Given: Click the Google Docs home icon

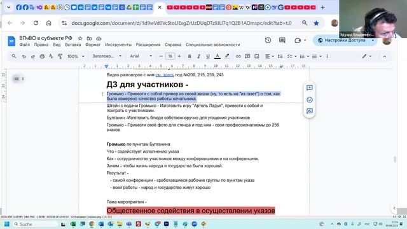Looking at the screenshot, I should tap(11, 41).
